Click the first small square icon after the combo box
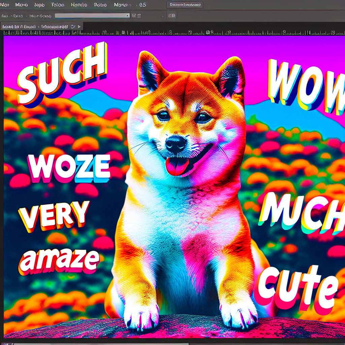This screenshot has height=345, width=345. pyautogui.click(x=134, y=15)
